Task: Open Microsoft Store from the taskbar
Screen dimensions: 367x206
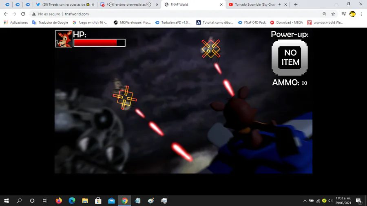Action: [x=98, y=201]
